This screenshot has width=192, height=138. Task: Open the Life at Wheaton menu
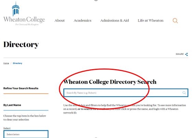coord(151,21)
